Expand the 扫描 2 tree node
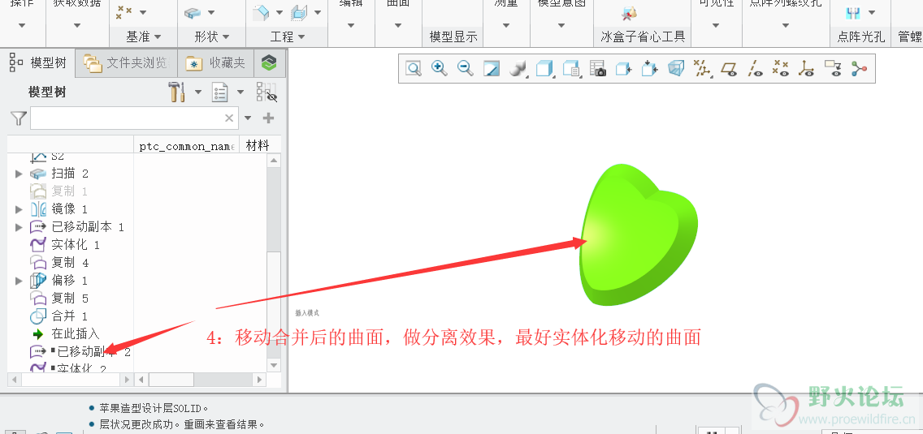 19,174
